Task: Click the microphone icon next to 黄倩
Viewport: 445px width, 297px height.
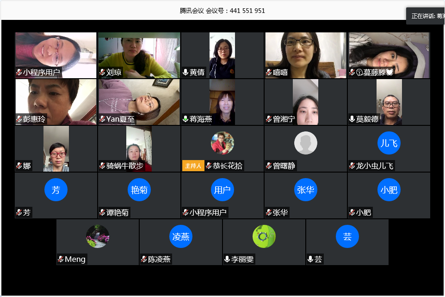Action: click(185, 73)
